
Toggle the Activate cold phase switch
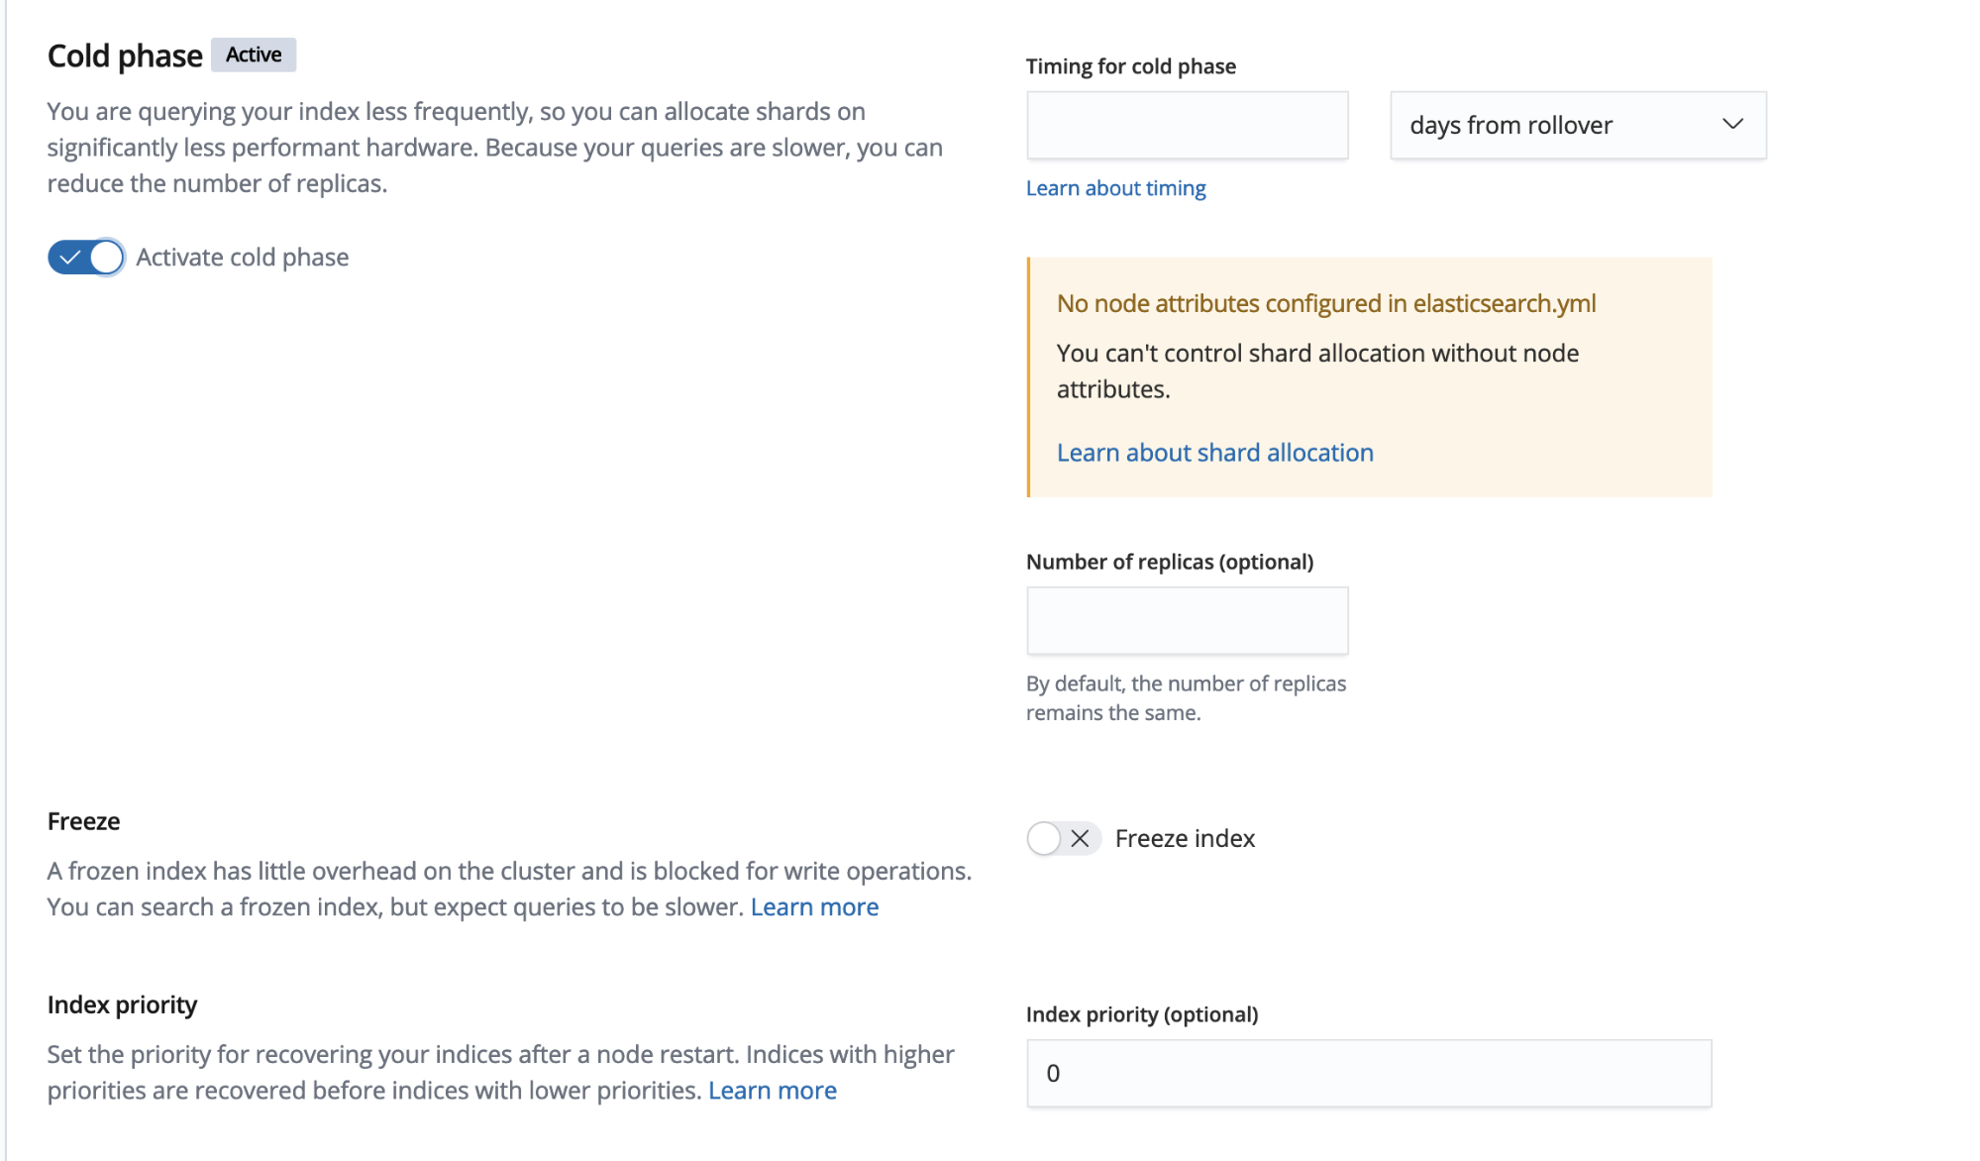pos(86,258)
